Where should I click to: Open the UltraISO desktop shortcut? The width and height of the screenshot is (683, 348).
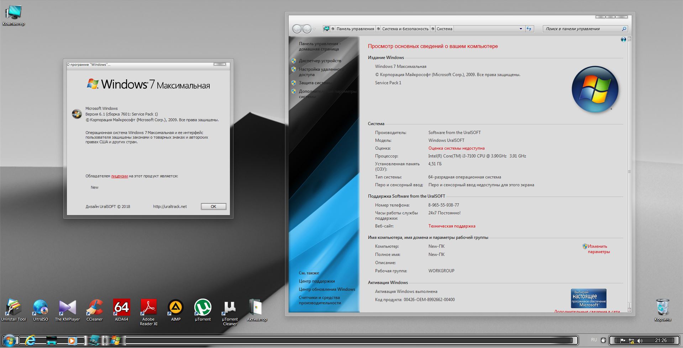(x=41, y=310)
